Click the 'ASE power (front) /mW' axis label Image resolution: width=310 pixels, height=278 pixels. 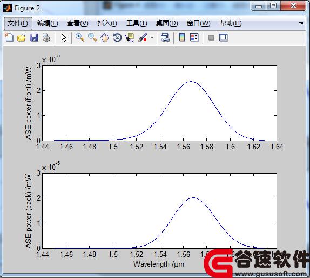click(28, 103)
